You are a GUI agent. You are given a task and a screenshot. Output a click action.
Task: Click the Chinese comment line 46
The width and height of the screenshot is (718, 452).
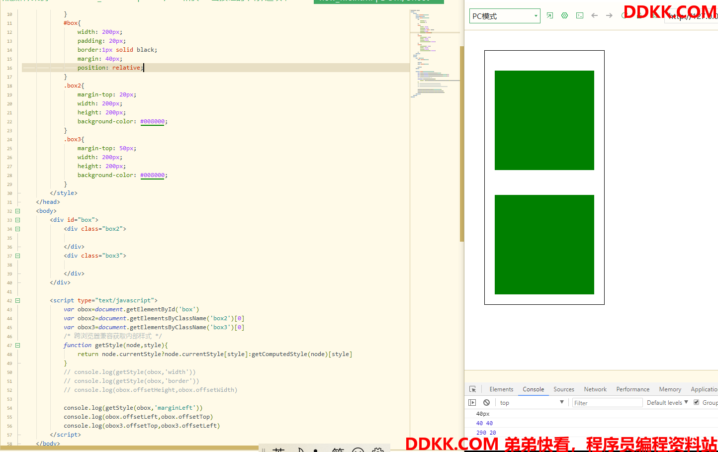113,336
